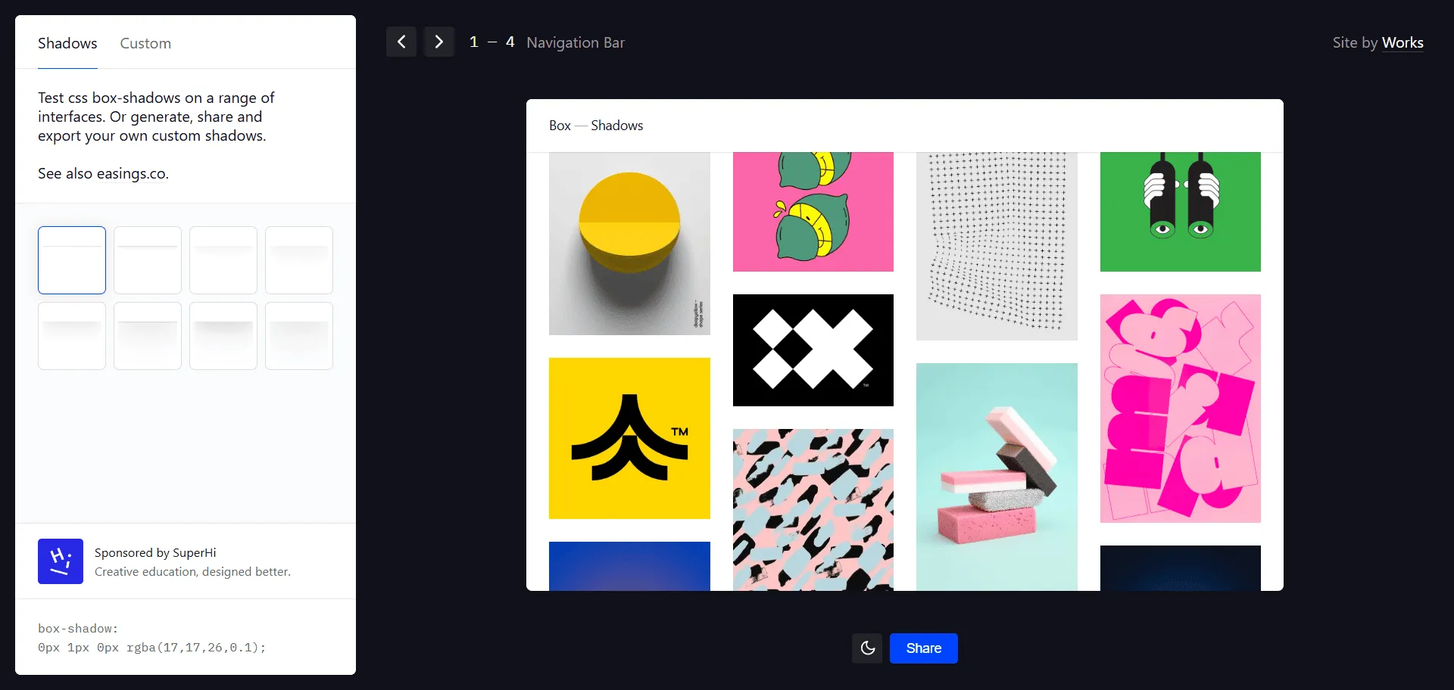Image resolution: width=1454 pixels, height=690 pixels.
Task: Select the first shadow preset in top row
Action: (x=72, y=260)
